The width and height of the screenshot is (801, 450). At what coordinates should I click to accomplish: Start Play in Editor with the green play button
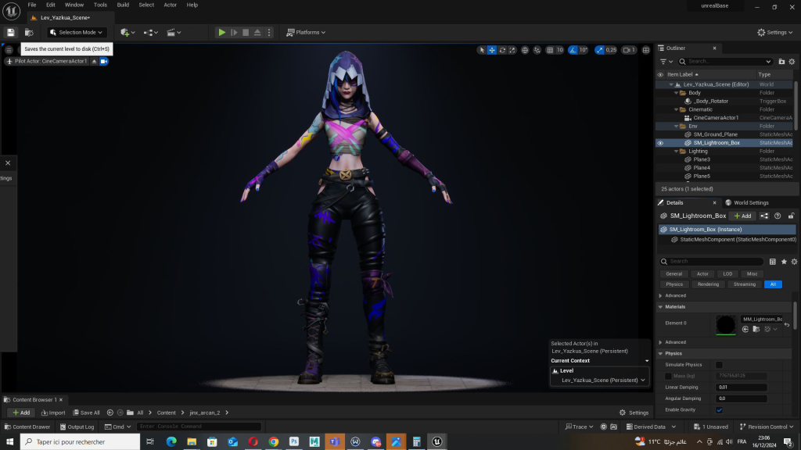[221, 32]
